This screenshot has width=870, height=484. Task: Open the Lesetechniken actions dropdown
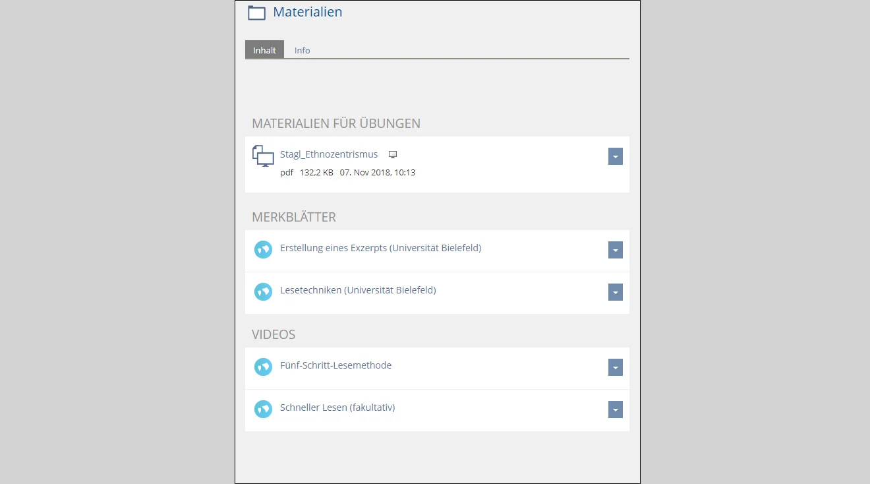point(615,292)
